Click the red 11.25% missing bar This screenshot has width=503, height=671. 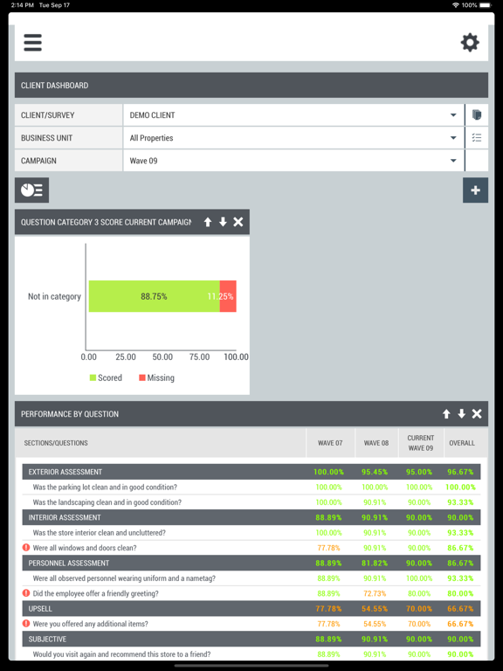coord(228,296)
